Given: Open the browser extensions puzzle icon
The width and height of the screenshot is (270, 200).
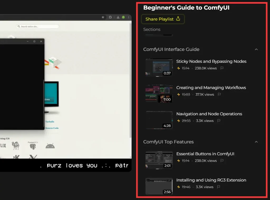Looking at the screenshot, I should [110, 17].
